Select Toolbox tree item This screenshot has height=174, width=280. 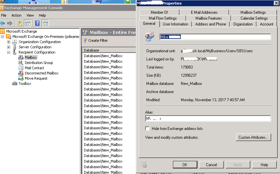point(25,84)
